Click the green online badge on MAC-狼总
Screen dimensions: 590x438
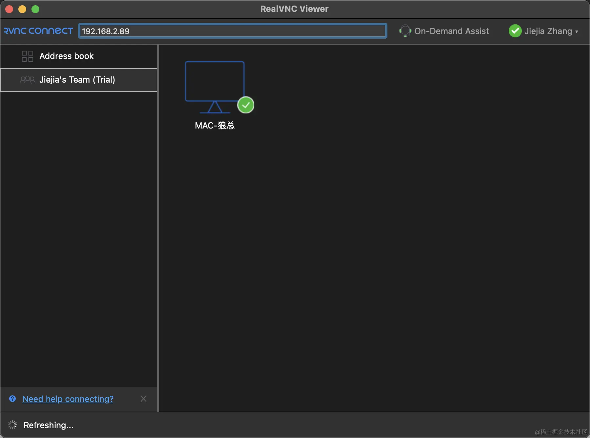246,105
